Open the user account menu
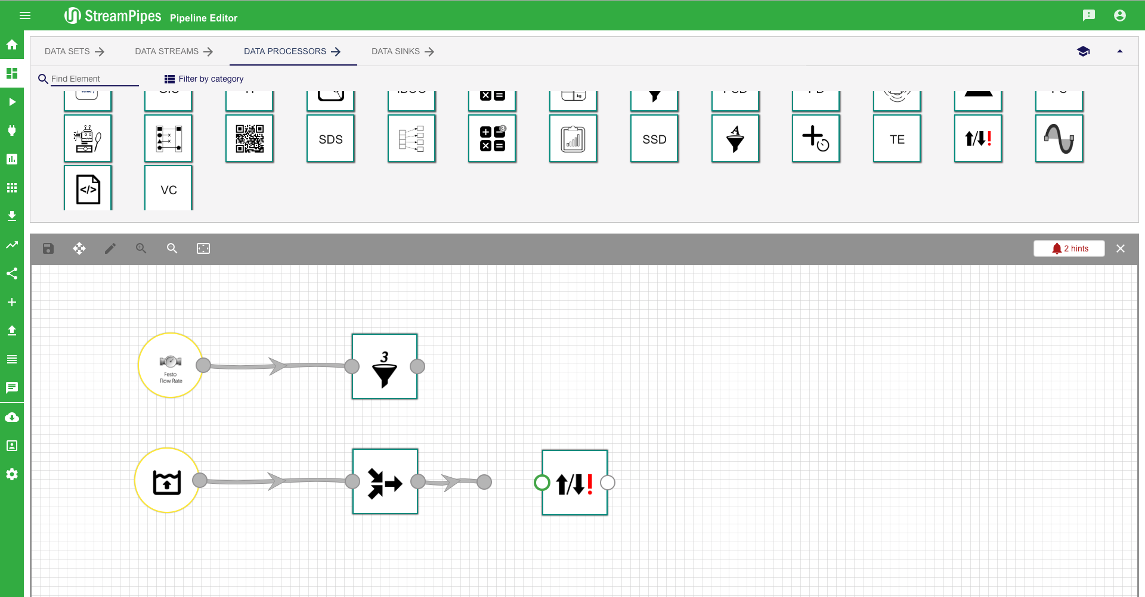This screenshot has width=1145, height=597. pyautogui.click(x=1119, y=15)
